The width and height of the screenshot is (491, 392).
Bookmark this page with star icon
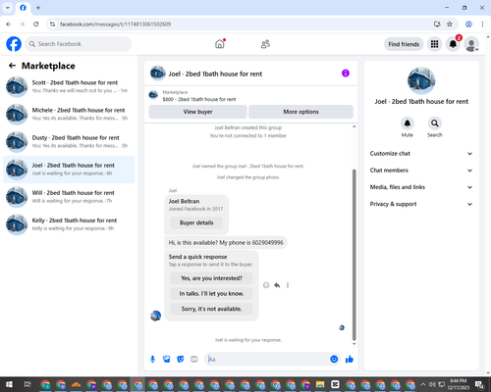pos(450,24)
